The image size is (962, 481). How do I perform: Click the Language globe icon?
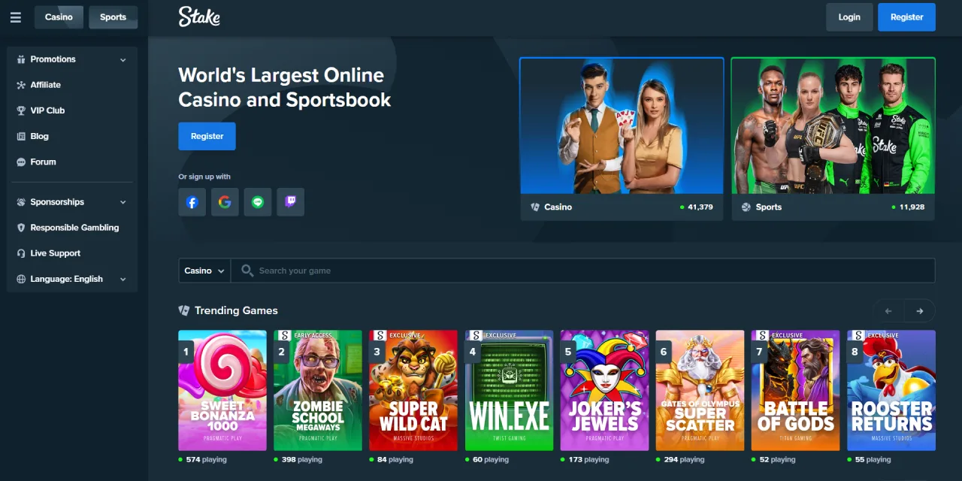[x=21, y=279]
